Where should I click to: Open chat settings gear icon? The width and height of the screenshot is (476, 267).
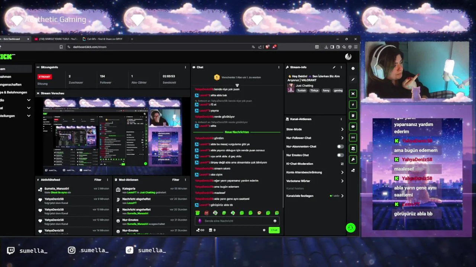264,230
